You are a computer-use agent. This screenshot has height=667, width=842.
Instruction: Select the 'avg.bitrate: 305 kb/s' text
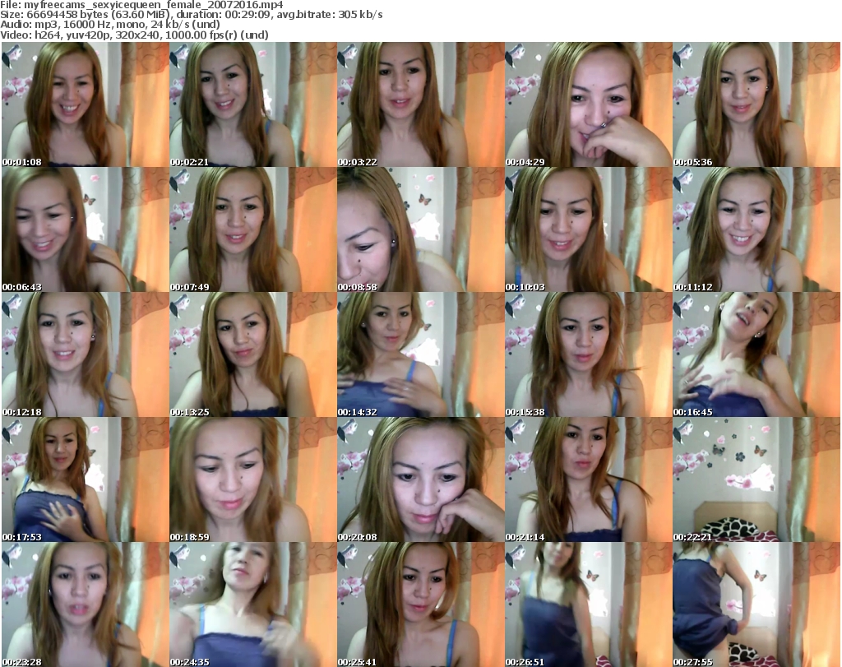(x=329, y=15)
